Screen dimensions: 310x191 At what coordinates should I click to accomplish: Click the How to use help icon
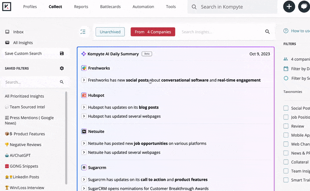point(286,31)
